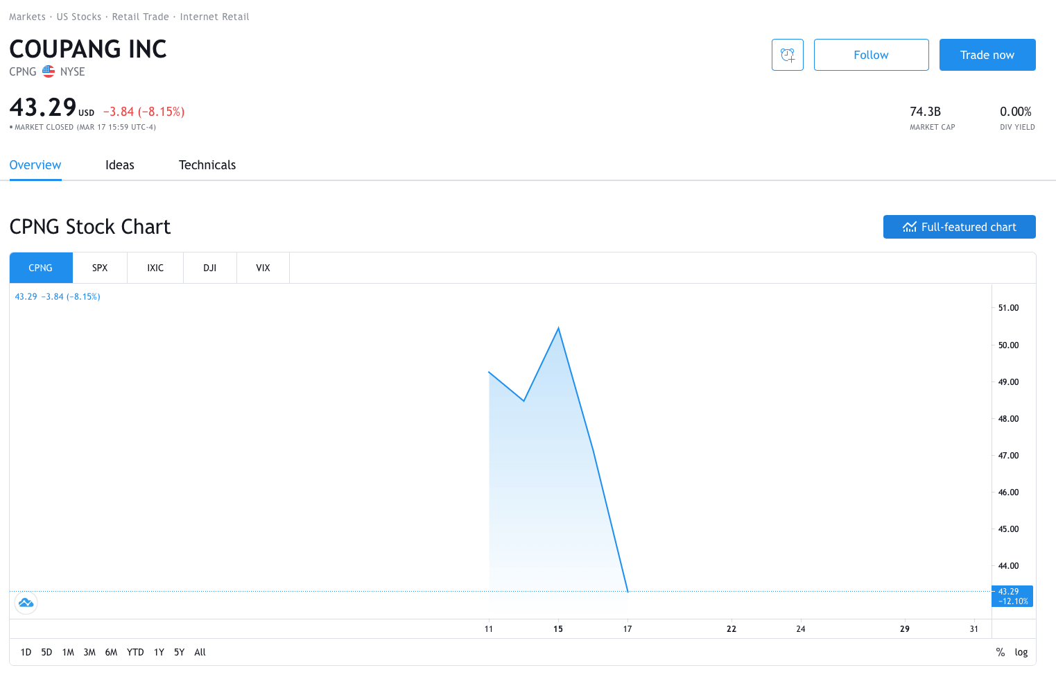Click the COUPANG INC heading
This screenshot has height=677, width=1056.
tap(88, 49)
